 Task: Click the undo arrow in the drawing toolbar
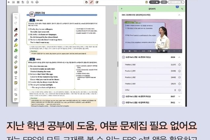coord(15,18)
